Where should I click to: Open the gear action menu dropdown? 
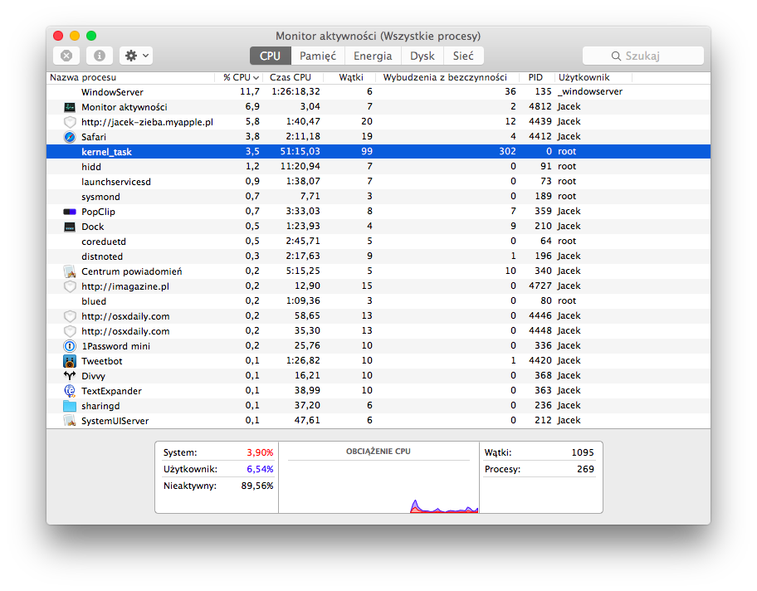tap(136, 56)
